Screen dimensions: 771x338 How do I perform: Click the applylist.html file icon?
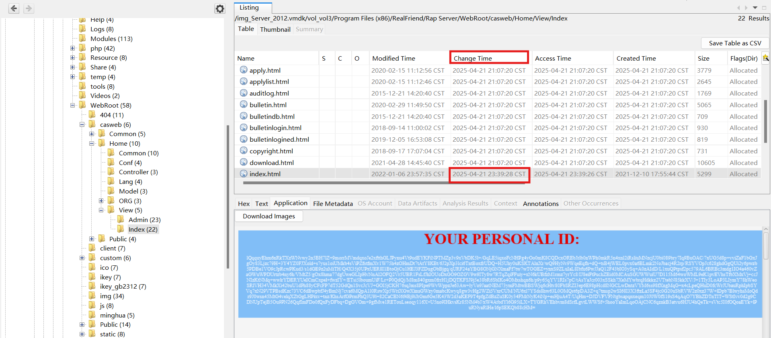point(244,81)
